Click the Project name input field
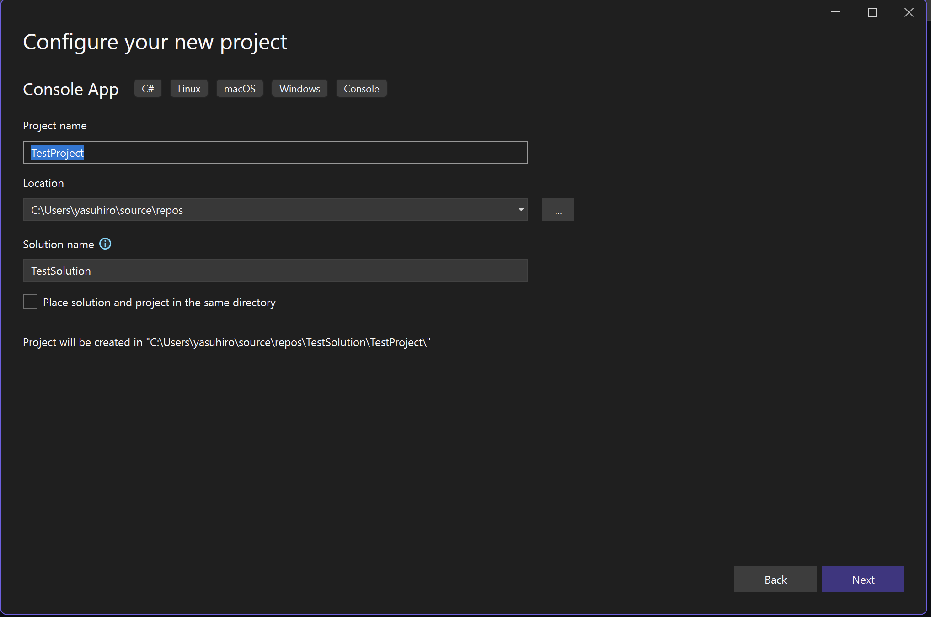This screenshot has height=617, width=931. pos(274,153)
